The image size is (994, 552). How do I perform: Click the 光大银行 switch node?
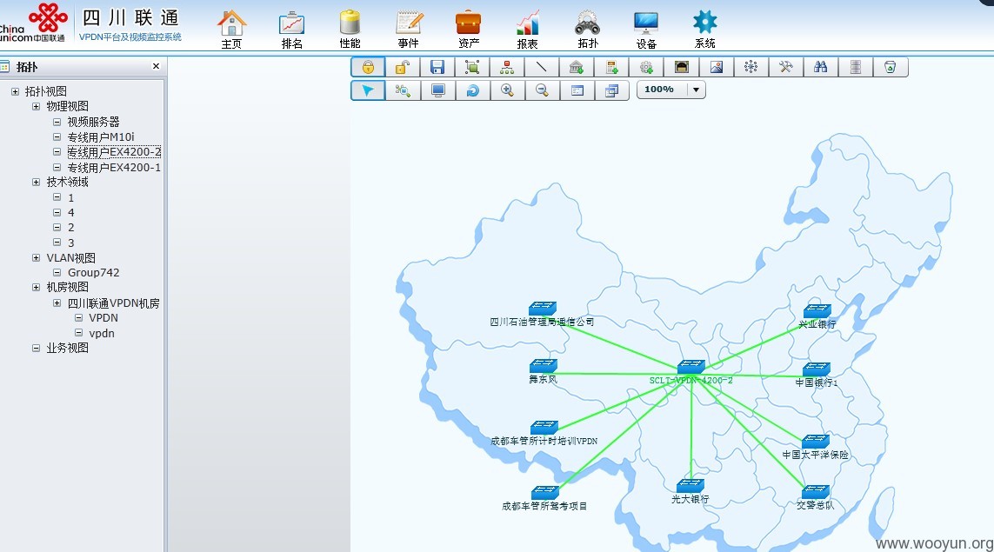point(690,485)
